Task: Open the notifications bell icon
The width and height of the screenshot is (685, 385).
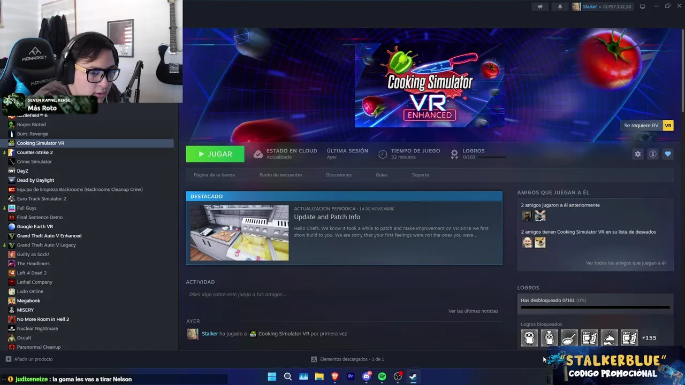Action: (x=560, y=6)
